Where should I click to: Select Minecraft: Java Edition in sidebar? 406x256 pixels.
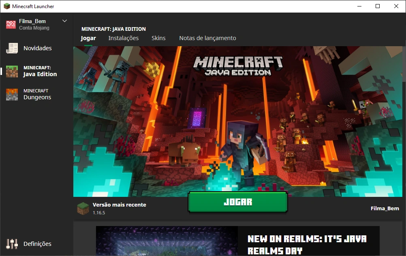[x=36, y=71]
